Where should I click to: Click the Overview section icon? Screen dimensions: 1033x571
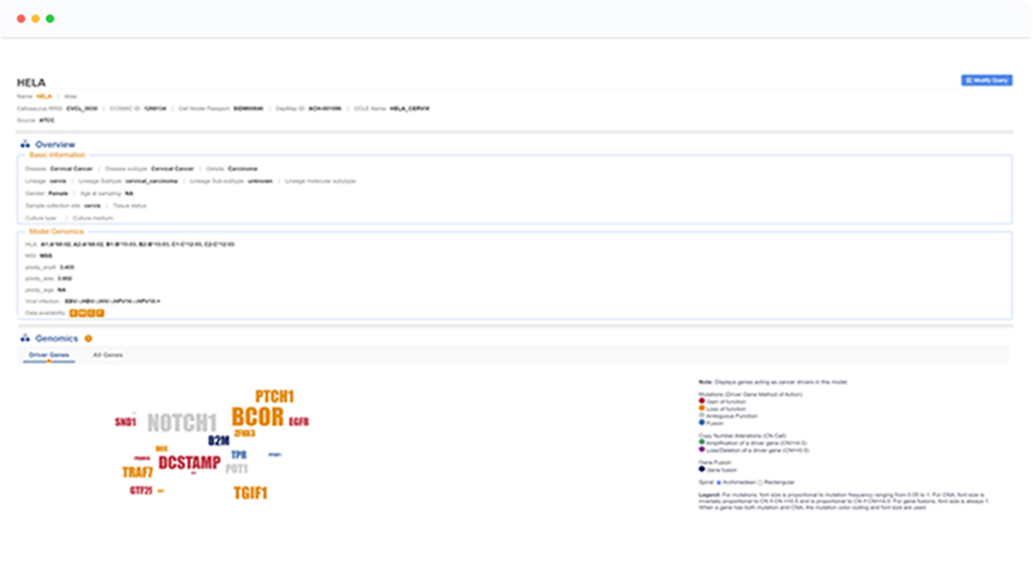[25, 144]
